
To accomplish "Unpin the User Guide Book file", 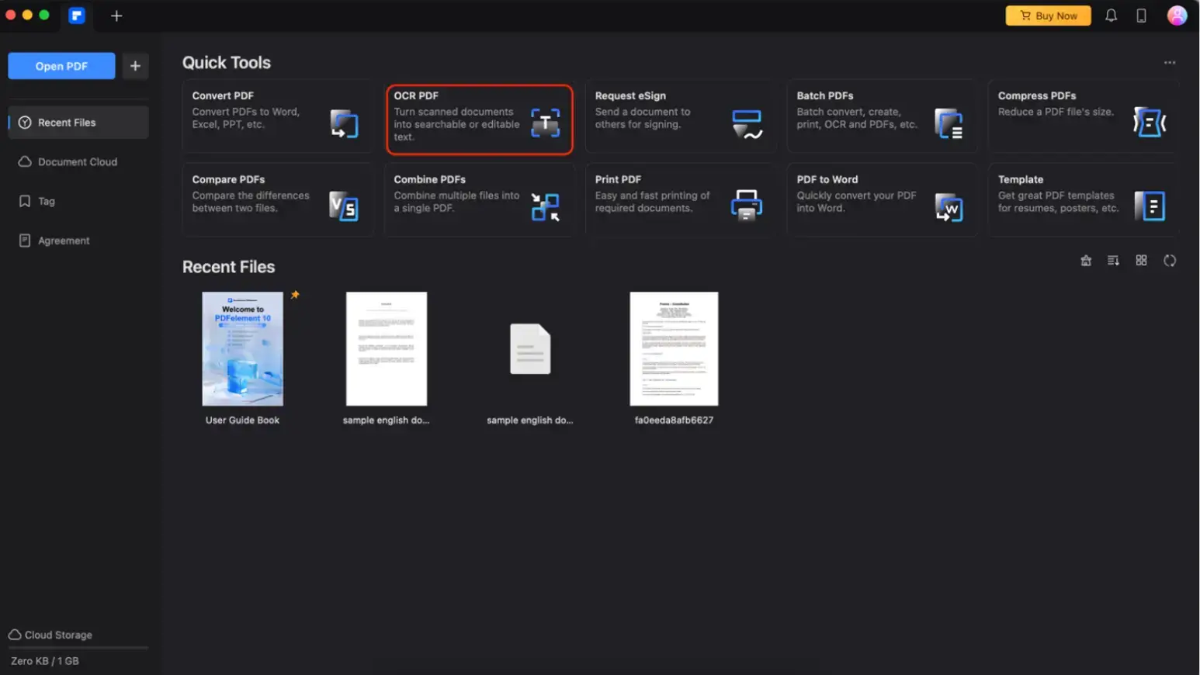I will pyautogui.click(x=295, y=294).
